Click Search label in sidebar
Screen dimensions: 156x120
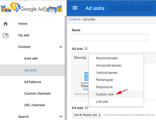tap(23, 117)
